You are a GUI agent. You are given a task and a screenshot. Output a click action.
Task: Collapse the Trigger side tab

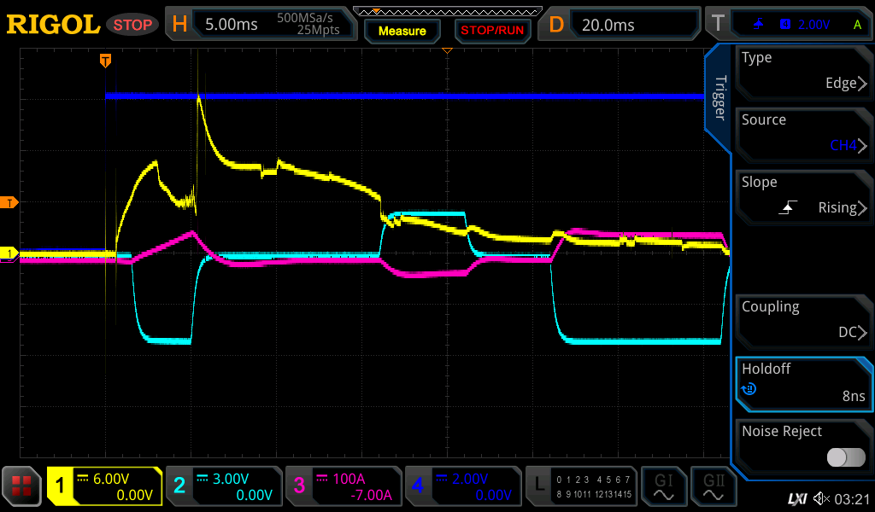[719, 97]
